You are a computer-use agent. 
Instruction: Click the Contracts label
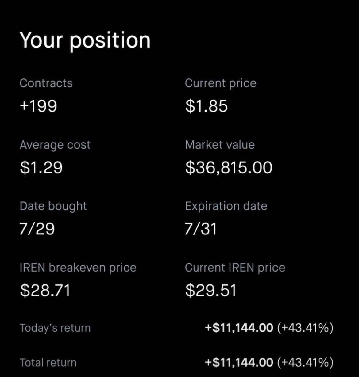[46, 83]
